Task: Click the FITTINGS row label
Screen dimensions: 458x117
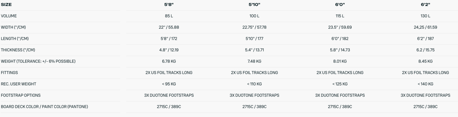Action: (9, 72)
